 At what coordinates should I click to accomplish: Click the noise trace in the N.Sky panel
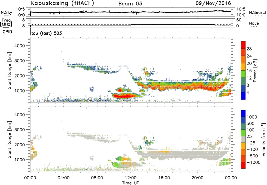(x=130, y=12)
